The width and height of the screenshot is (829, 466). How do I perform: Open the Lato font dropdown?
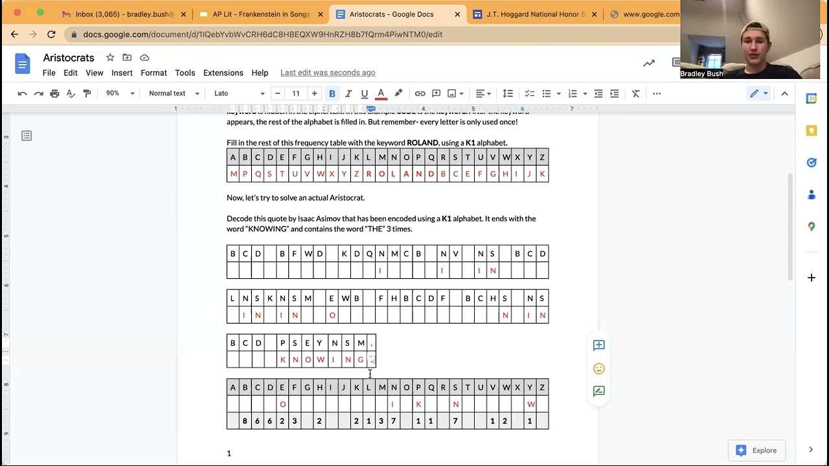(x=239, y=93)
